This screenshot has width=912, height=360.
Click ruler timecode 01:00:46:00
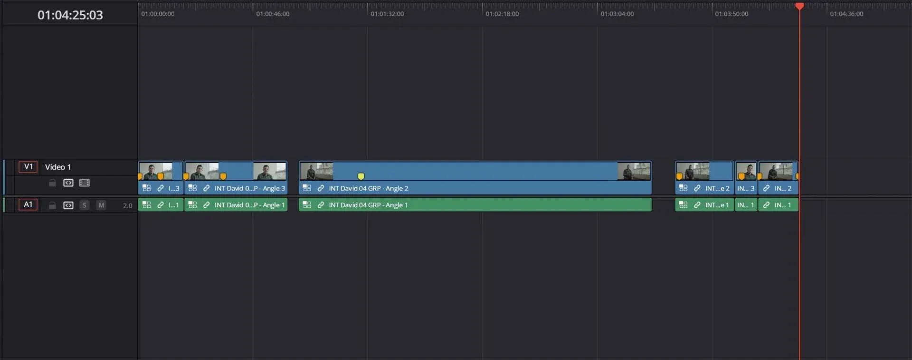pyautogui.click(x=273, y=14)
